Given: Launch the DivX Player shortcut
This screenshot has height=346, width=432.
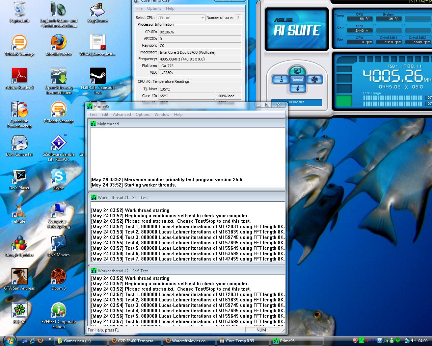Looking at the screenshot, I should [19, 179].
